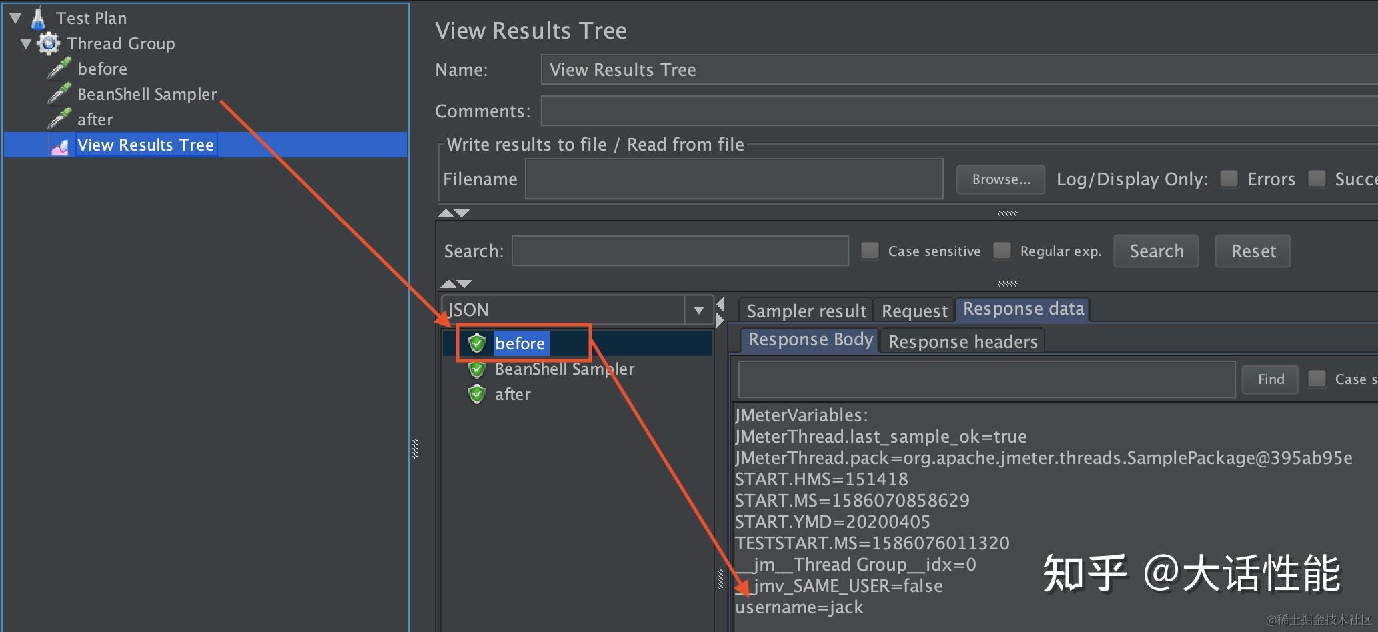Click the vertical split pane divider handle
The width and height of the screenshot is (1378, 632).
click(x=415, y=449)
